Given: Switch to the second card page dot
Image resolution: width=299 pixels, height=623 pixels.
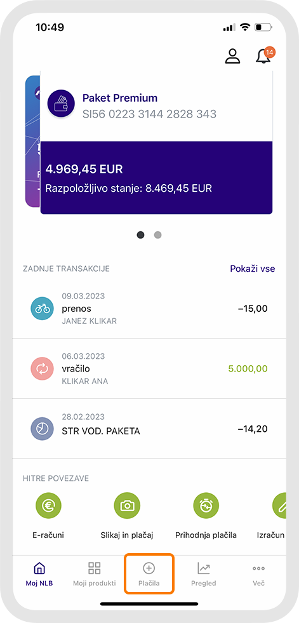Looking at the screenshot, I should click(157, 235).
